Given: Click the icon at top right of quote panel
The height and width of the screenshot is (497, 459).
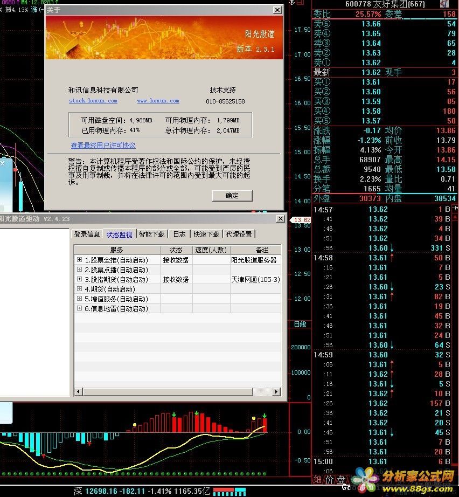Looking at the screenshot, I should 444,4.
